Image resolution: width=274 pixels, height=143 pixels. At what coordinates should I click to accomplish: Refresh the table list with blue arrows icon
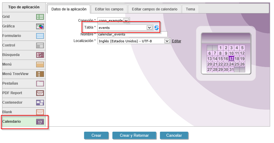pyautogui.click(x=157, y=28)
